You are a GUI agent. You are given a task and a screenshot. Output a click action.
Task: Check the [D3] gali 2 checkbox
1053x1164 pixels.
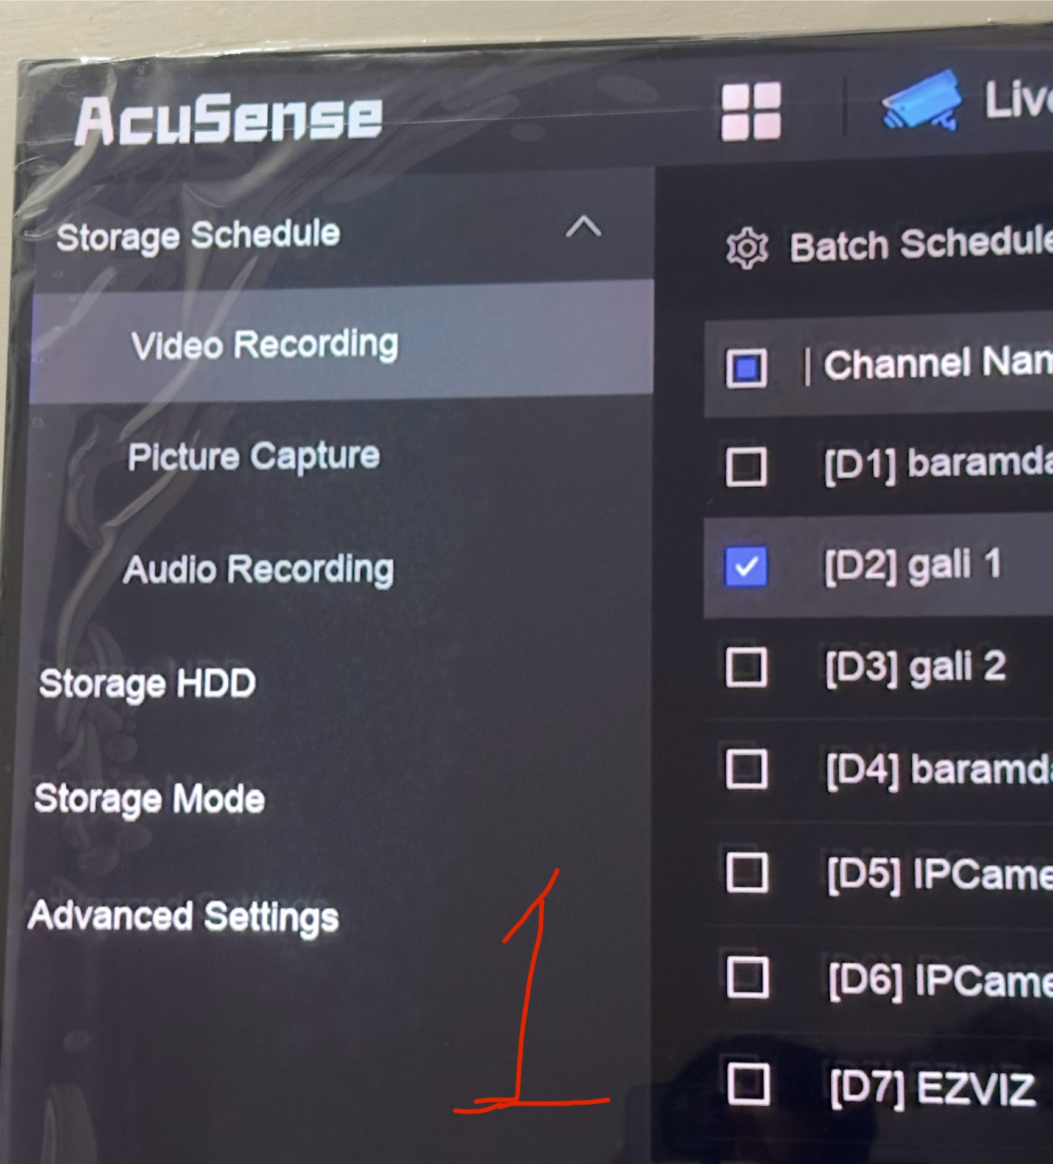pyautogui.click(x=747, y=667)
